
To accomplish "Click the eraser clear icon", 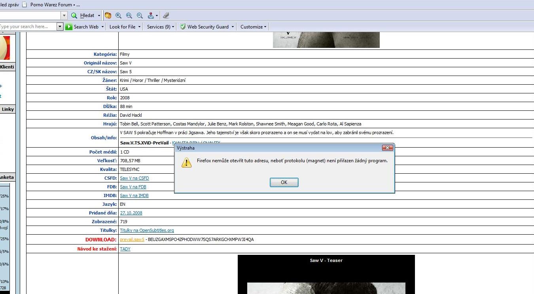I will [x=166, y=15].
